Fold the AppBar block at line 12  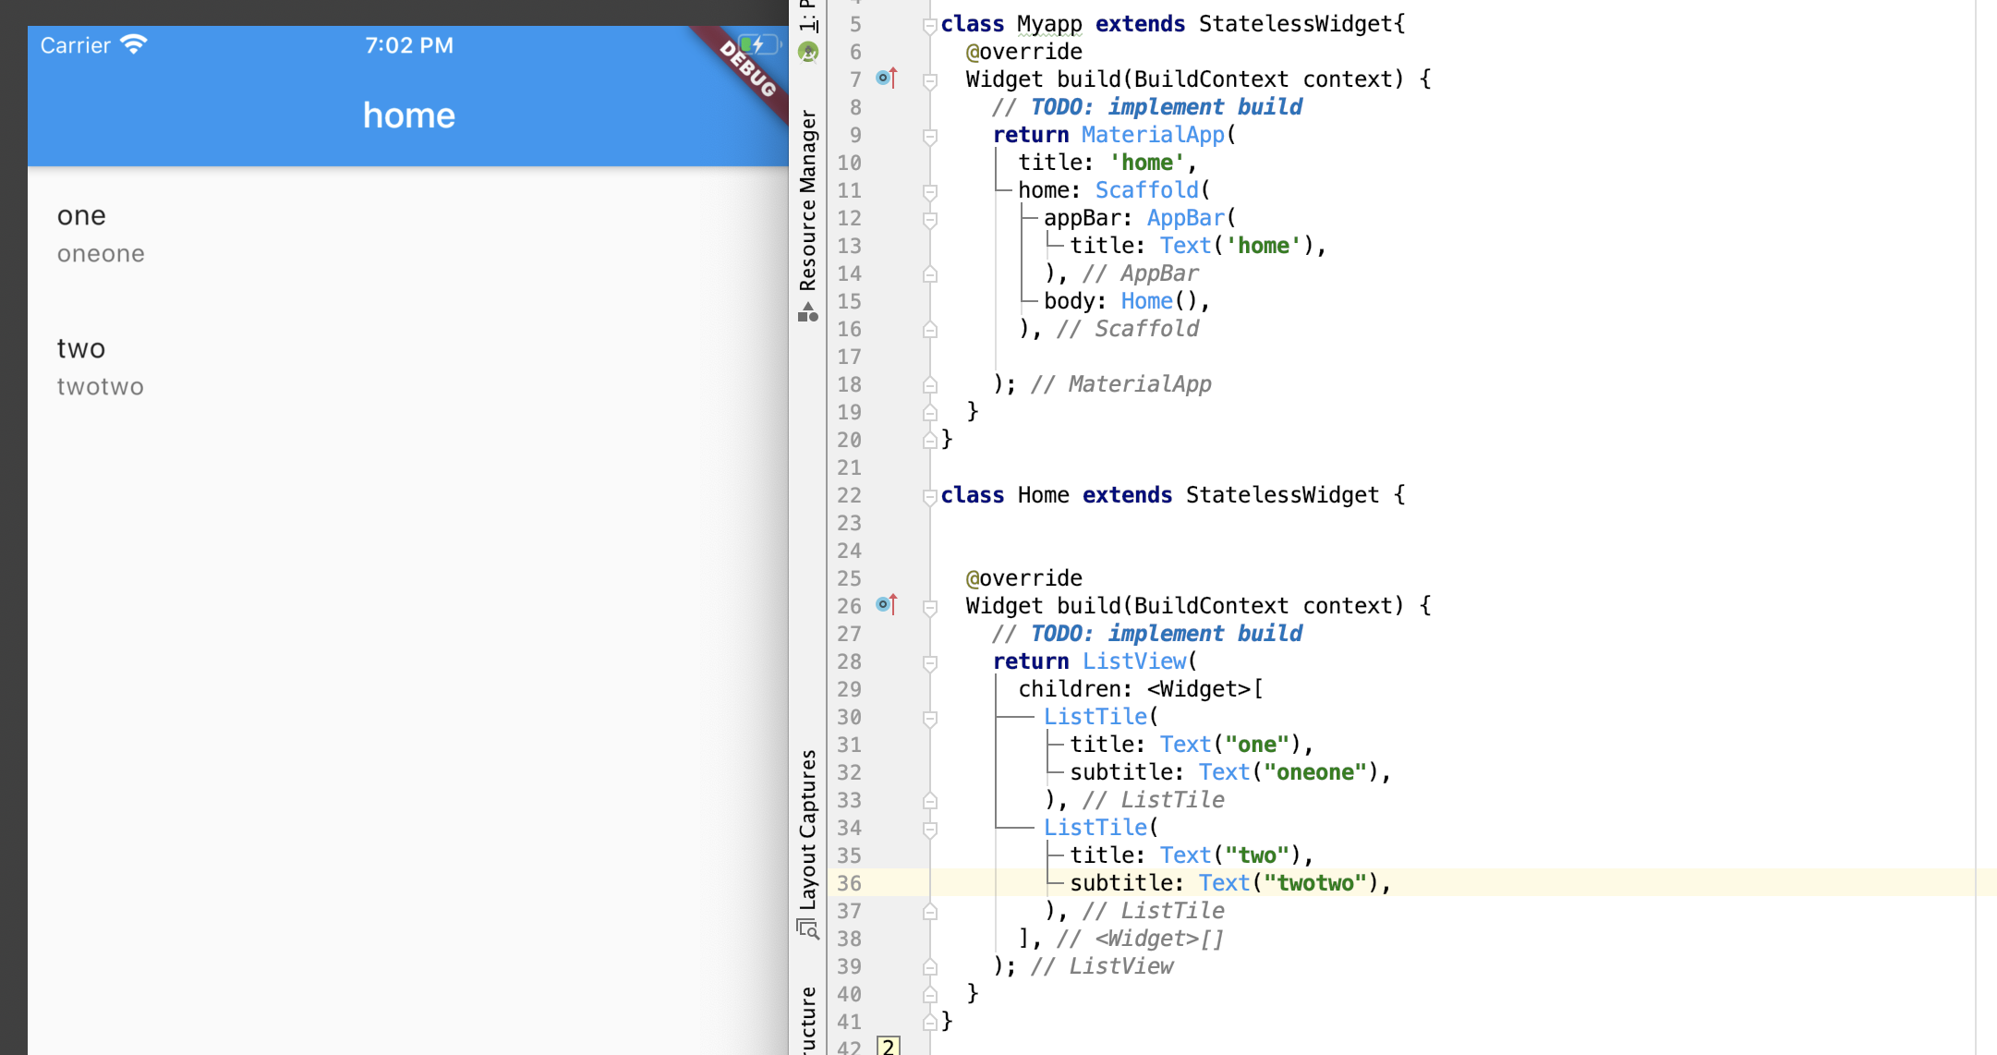tap(930, 220)
